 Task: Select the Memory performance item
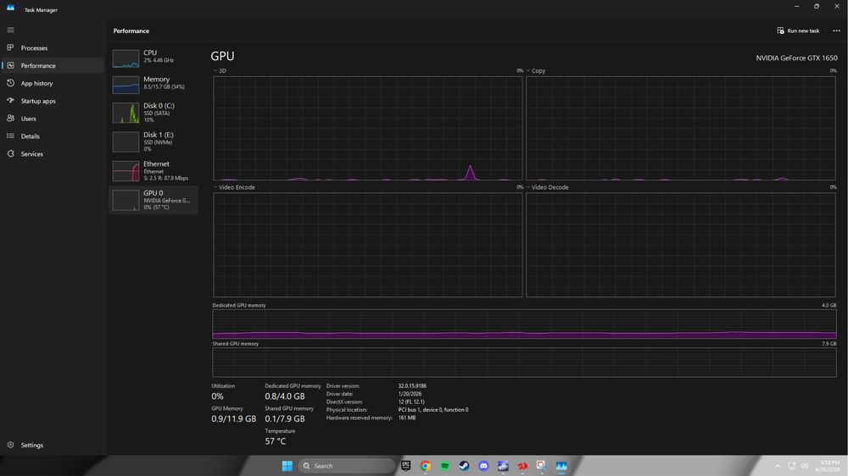[x=153, y=85]
